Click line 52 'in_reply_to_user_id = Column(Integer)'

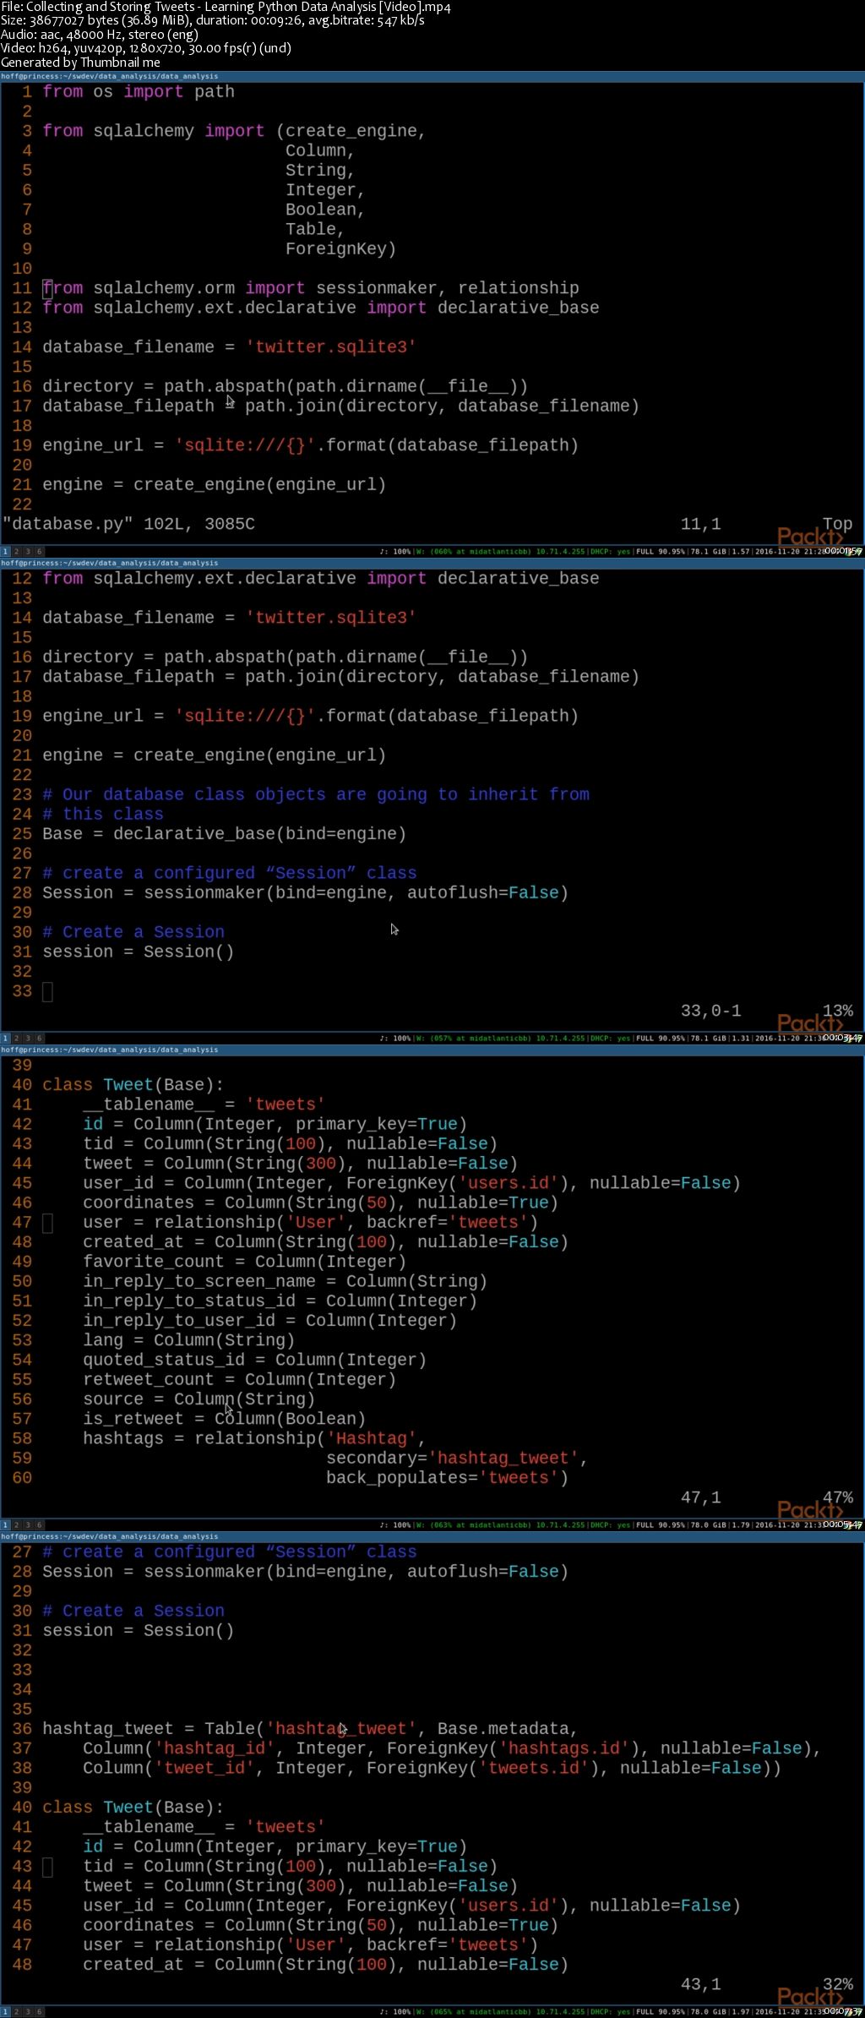click(x=269, y=1320)
